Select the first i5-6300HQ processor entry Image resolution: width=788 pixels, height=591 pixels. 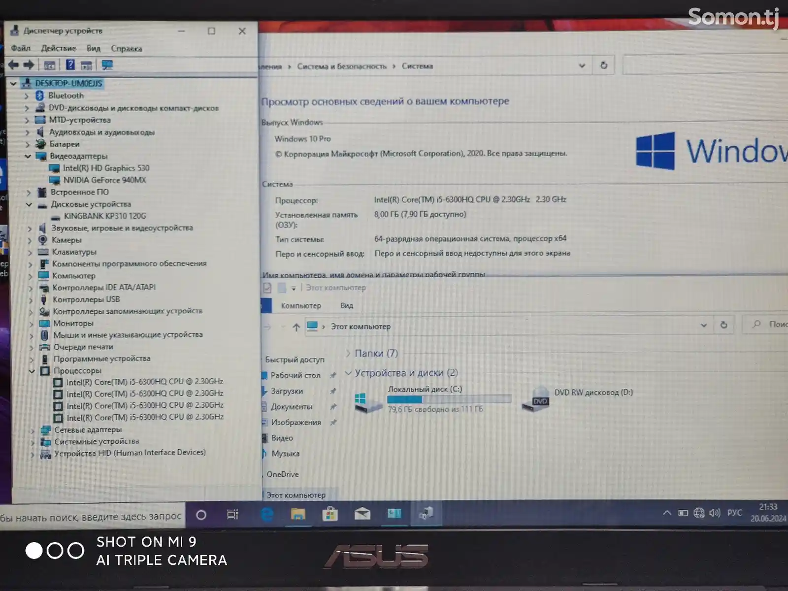coord(145,382)
